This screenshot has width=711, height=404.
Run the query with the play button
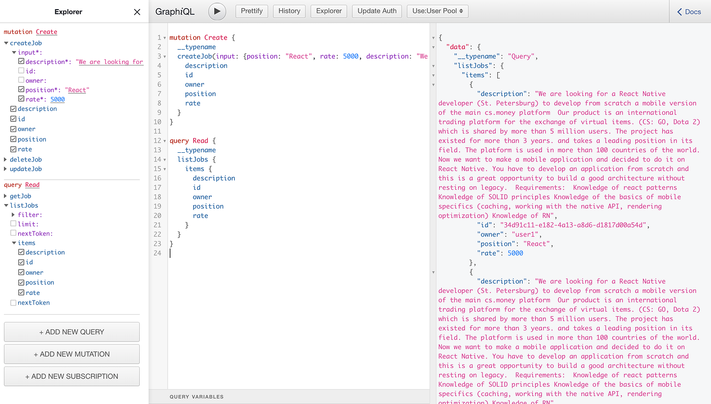tap(217, 11)
